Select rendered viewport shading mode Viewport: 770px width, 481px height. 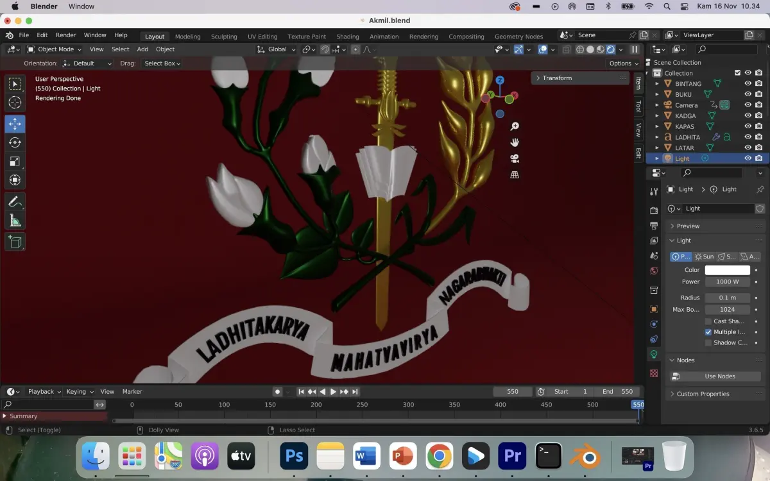pos(611,49)
